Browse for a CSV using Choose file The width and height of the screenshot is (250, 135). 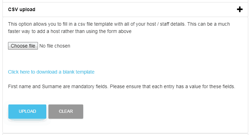tap(23, 46)
